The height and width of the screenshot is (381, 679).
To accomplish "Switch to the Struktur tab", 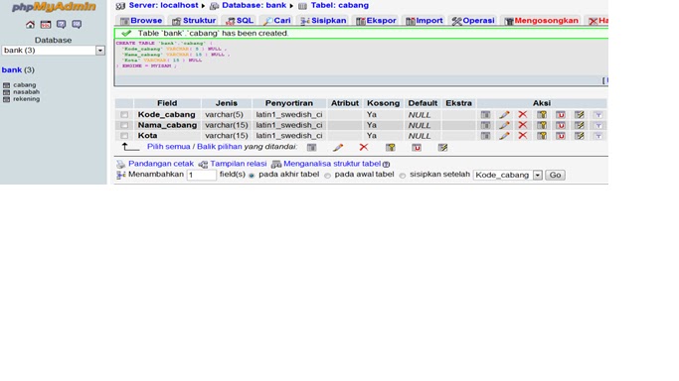I will tap(194, 21).
